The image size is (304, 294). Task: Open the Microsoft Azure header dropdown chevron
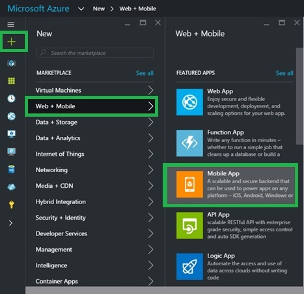pos(81,9)
